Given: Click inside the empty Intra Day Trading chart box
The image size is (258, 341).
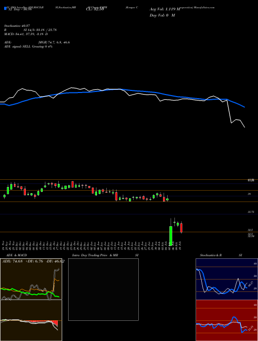Looking at the screenshot, I should tap(103, 289).
